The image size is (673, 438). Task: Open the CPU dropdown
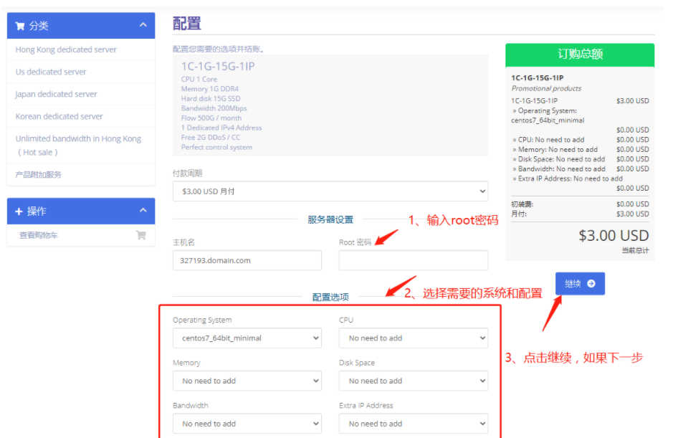(414, 338)
